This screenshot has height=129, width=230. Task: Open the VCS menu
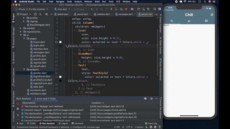118,1
